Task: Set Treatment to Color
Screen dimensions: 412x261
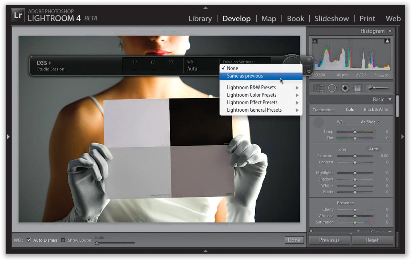Action: [351, 110]
